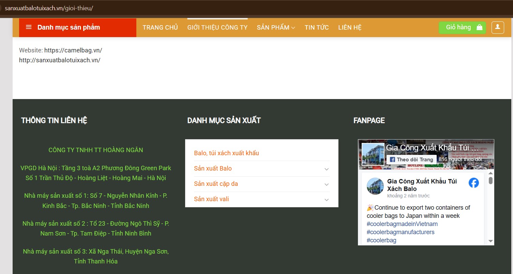Click the post timestamp khoảng 2 năm trước

tap(408, 196)
